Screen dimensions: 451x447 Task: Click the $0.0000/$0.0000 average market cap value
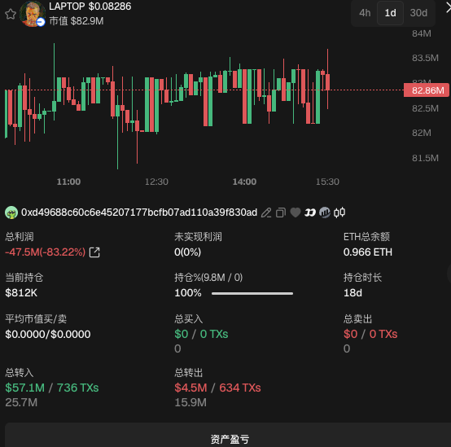(48, 335)
